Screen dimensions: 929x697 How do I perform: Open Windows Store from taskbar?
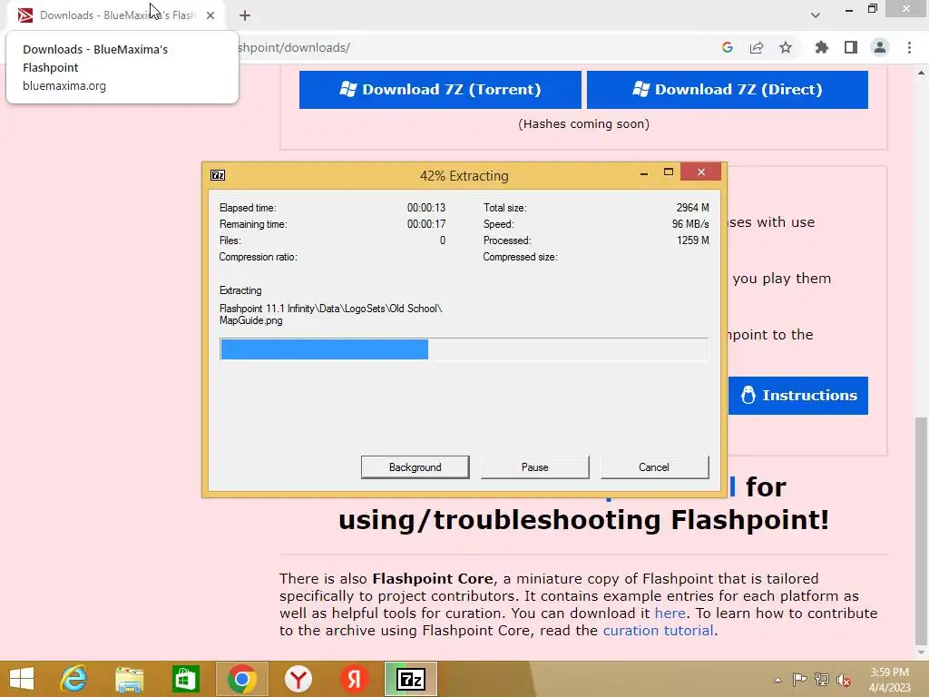pyautogui.click(x=185, y=679)
